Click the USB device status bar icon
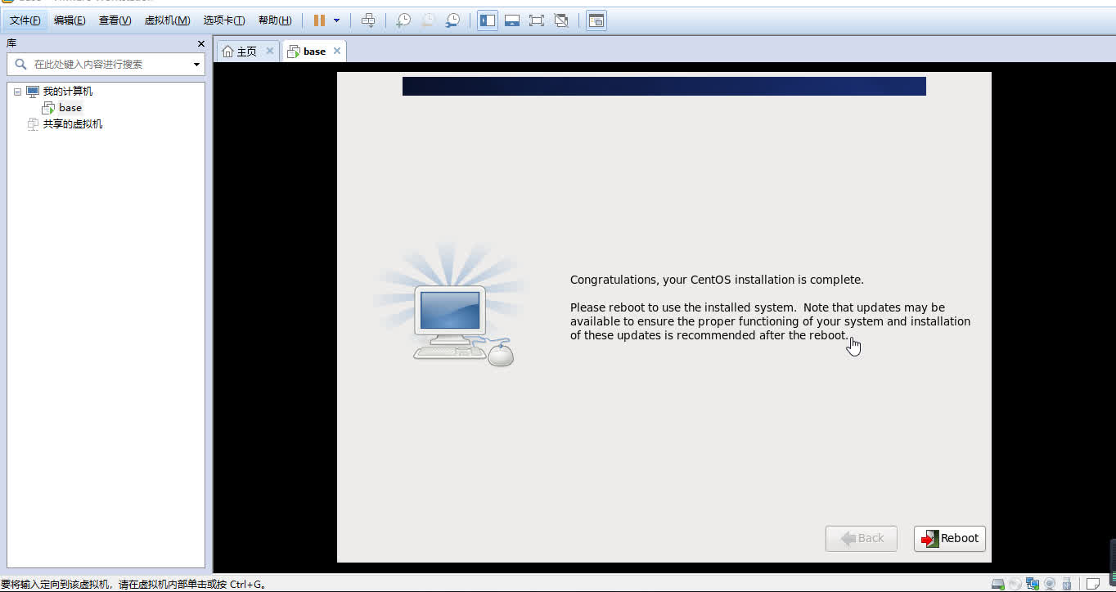Image resolution: width=1116 pixels, height=592 pixels. coord(1066,584)
